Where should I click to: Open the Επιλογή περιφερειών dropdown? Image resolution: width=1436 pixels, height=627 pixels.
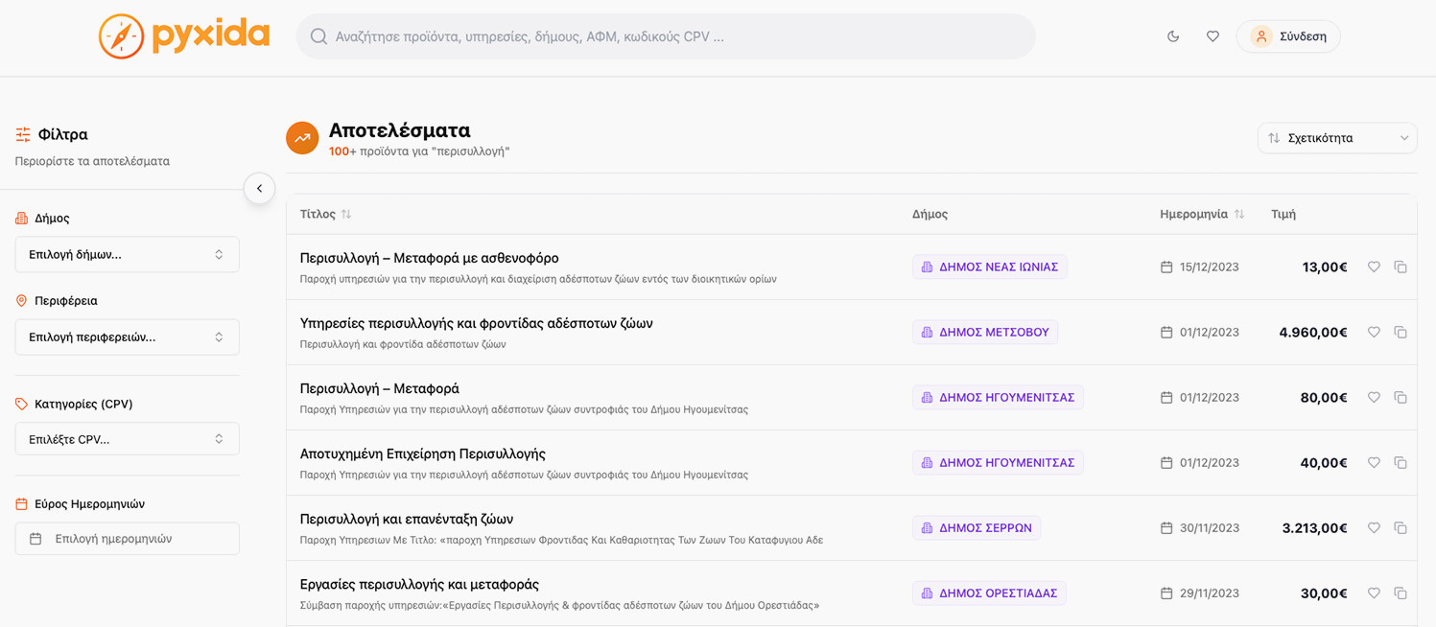click(x=127, y=337)
